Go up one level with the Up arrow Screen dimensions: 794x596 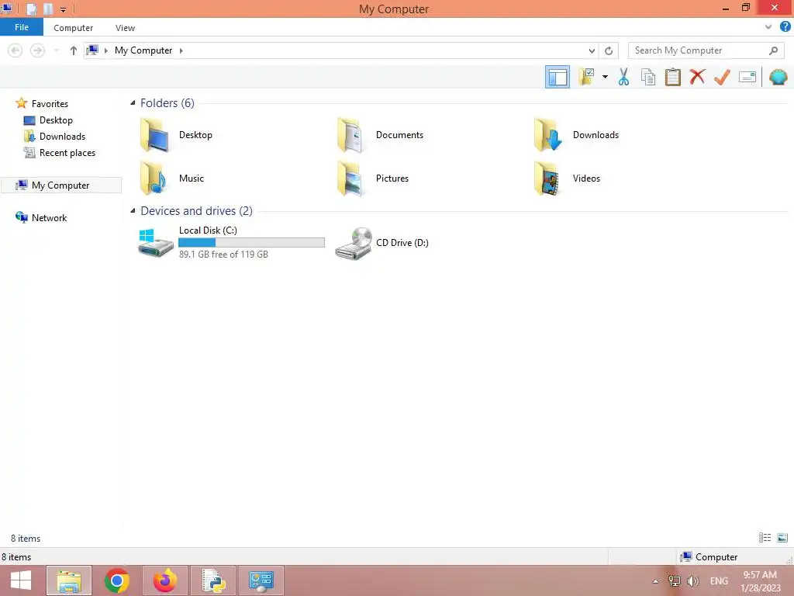click(x=74, y=50)
